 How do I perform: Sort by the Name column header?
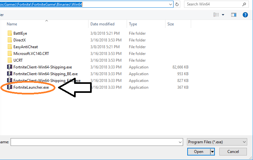point(12,24)
